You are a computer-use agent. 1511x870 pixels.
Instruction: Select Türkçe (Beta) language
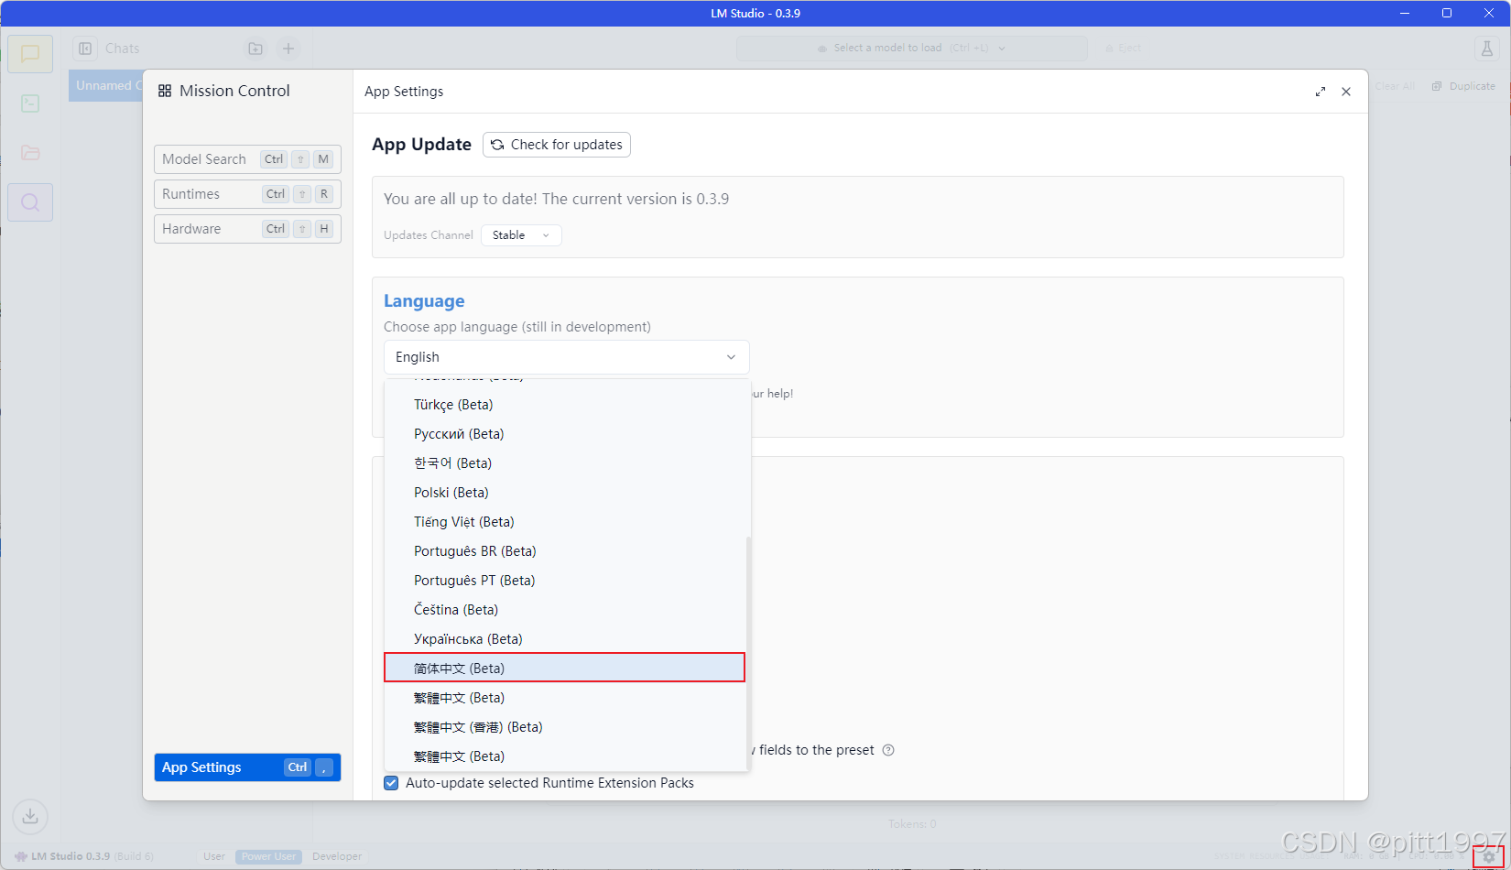(565, 405)
